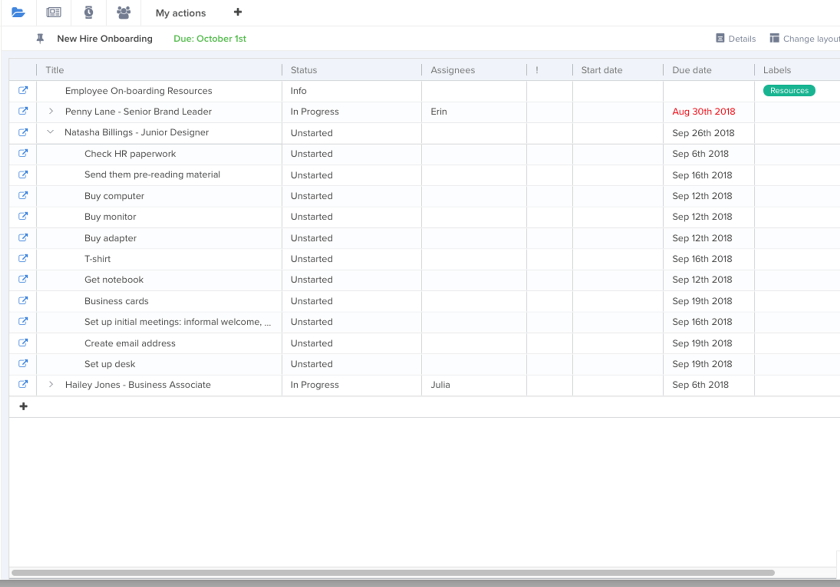The image size is (840, 587).
Task: Select the Check HR paperwork title
Action: tap(130, 154)
